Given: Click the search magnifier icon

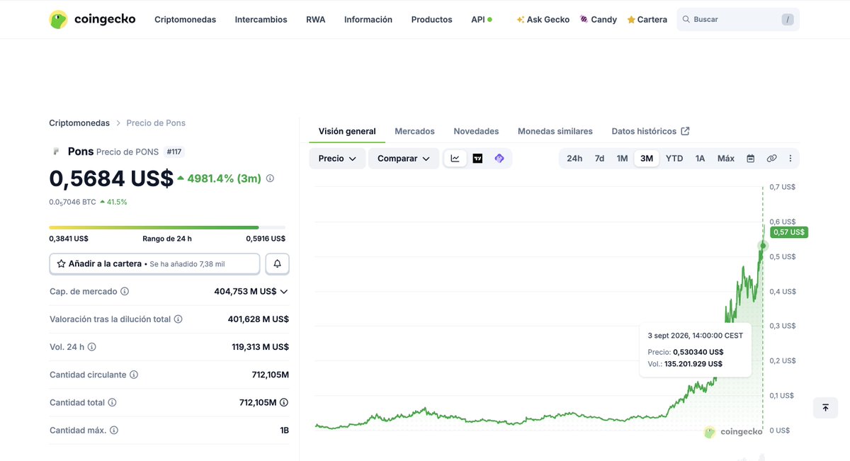Looking at the screenshot, I should 686,20.
